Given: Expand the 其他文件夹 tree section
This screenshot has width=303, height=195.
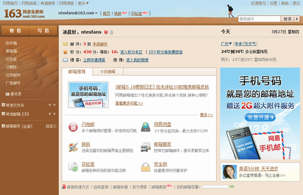Looking at the screenshot, I should point(3,105).
